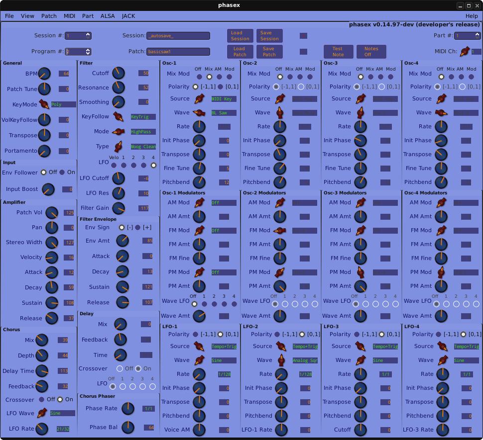
Task: Click the Filter Type selector knob
Action: point(119,146)
